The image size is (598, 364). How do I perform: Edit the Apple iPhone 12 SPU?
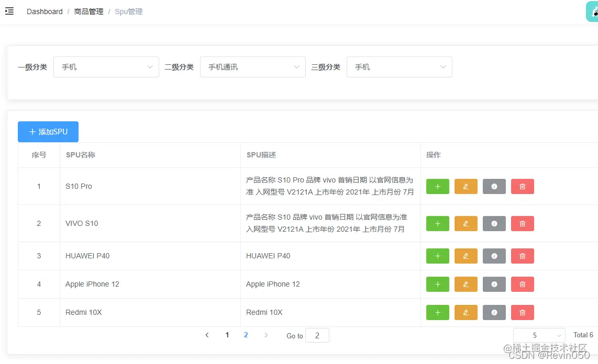pyautogui.click(x=466, y=284)
